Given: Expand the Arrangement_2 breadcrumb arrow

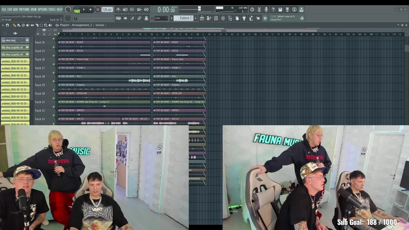Looking at the screenshot, I should coord(93,25).
